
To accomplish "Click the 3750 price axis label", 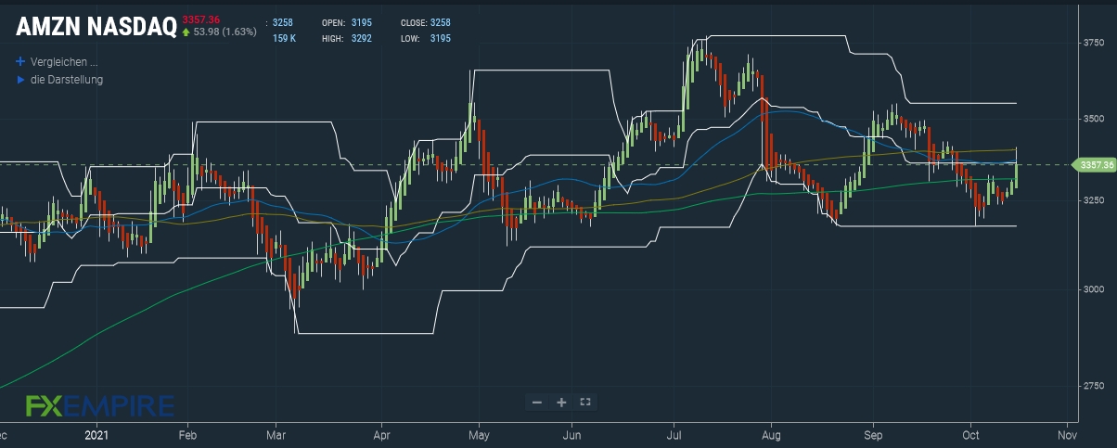I will (1093, 44).
